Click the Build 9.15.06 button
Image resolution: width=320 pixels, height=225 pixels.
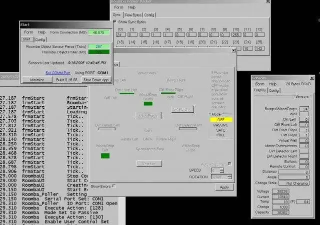66,80
